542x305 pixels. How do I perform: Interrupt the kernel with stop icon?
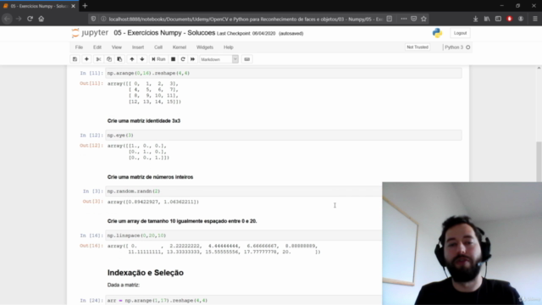[173, 59]
